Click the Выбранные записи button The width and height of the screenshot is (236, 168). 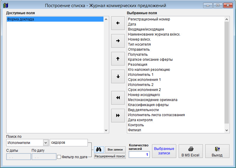[164, 151]
